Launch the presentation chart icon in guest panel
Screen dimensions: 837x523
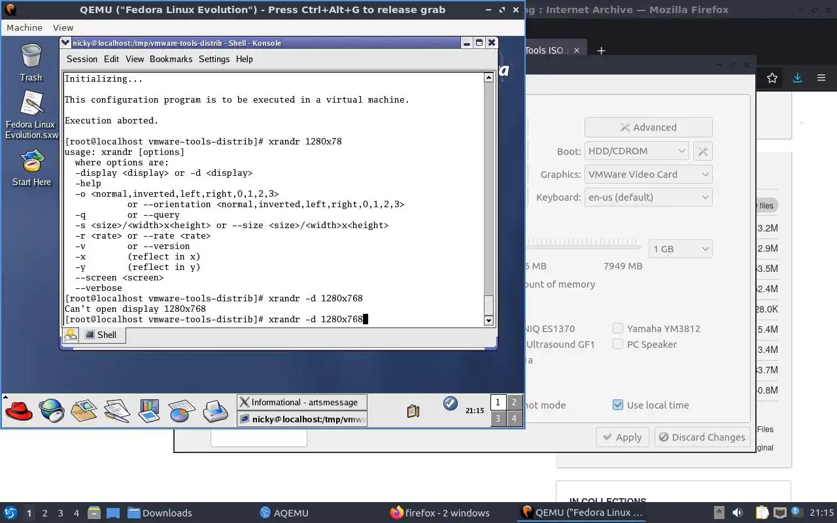(149, 411)
